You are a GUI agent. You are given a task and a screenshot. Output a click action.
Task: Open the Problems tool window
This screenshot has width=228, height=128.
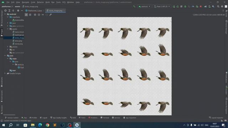tap(93, 118)
